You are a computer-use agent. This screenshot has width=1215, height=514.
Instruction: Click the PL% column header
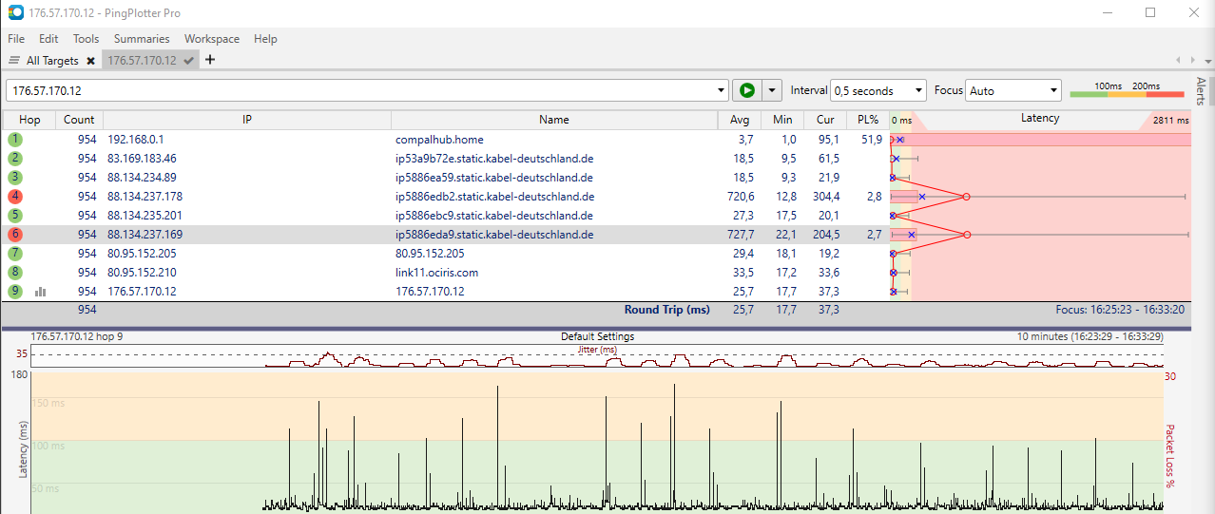coord(867,120)
